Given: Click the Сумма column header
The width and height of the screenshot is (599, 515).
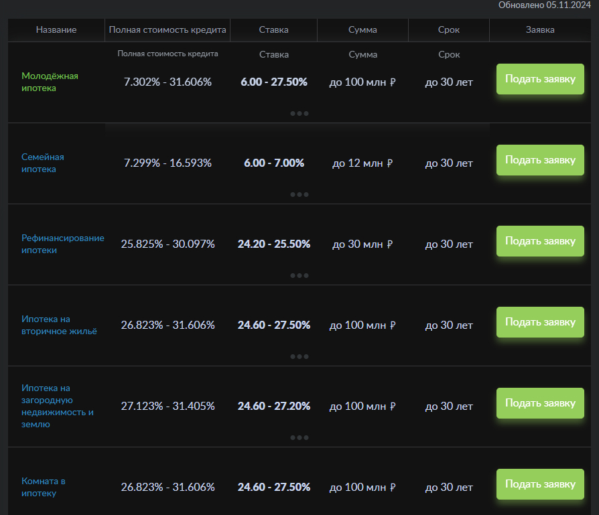Looking at the screenshot, I should coord(362,29).
